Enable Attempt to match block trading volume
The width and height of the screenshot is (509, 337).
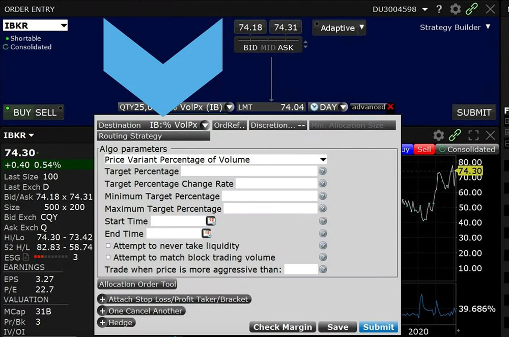pyautogui.click(x=108, y=258)
